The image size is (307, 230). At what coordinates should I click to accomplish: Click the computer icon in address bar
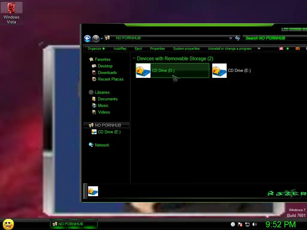point(107,38)
